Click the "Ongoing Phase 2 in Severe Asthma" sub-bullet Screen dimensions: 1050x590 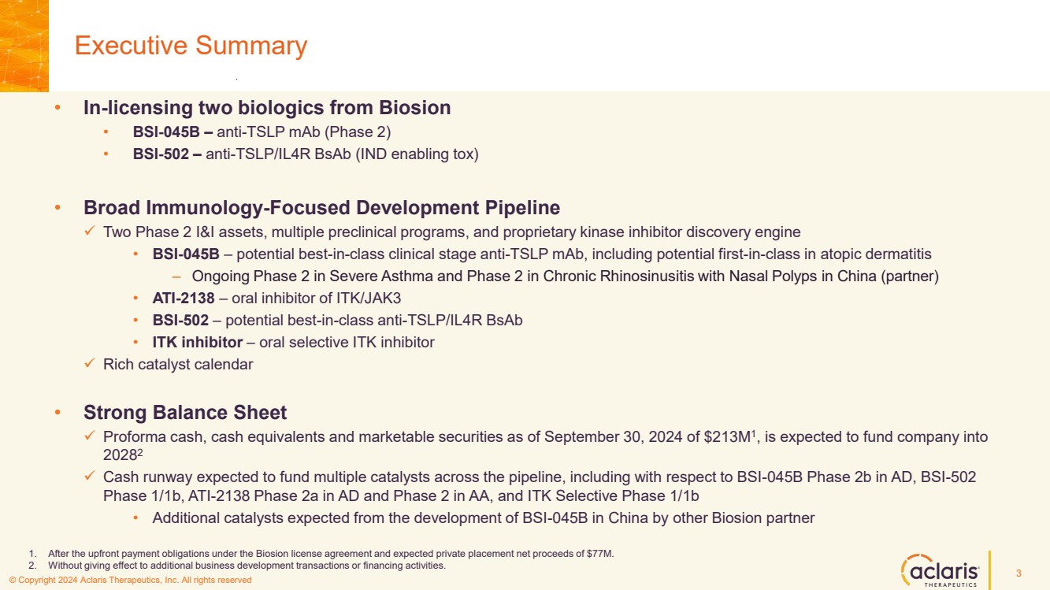click(x=565, y=276)
